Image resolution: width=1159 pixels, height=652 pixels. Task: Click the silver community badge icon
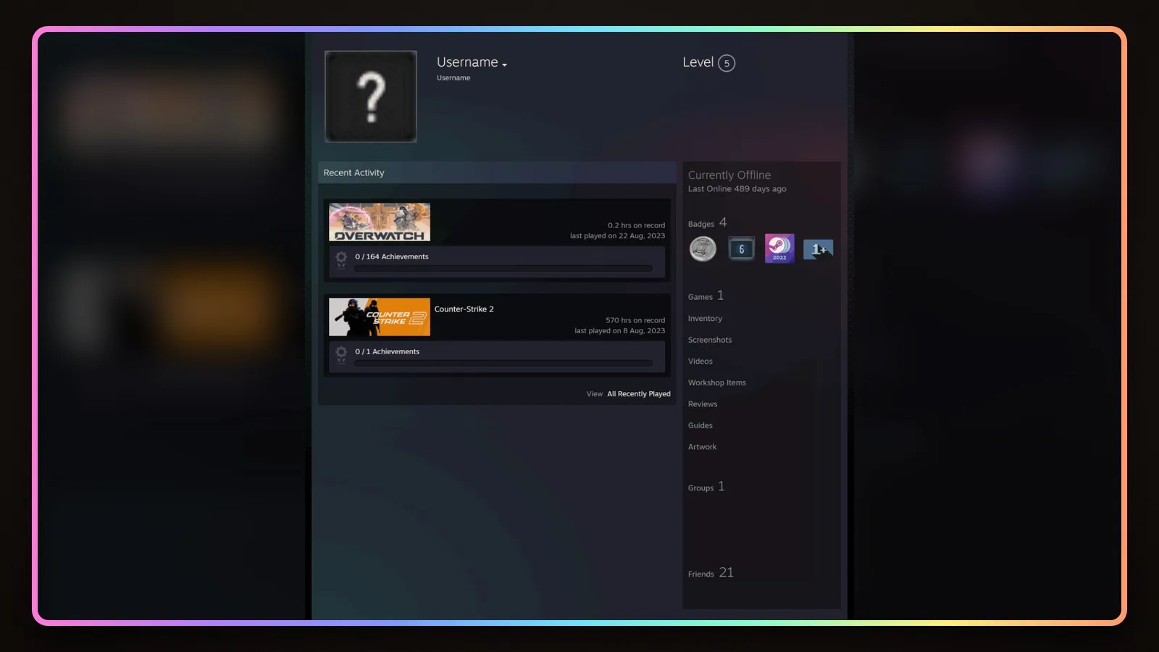click(703, 248)
